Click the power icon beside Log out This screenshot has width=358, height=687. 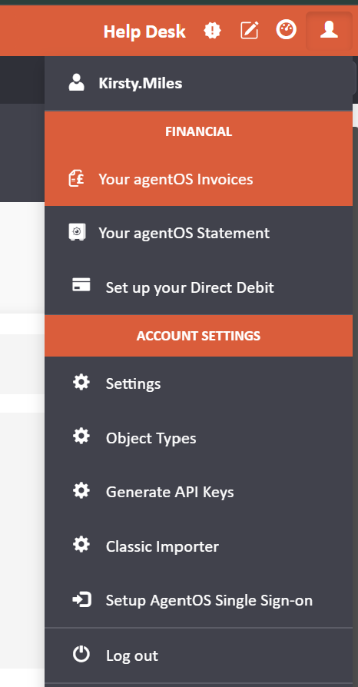click(81, 655)
